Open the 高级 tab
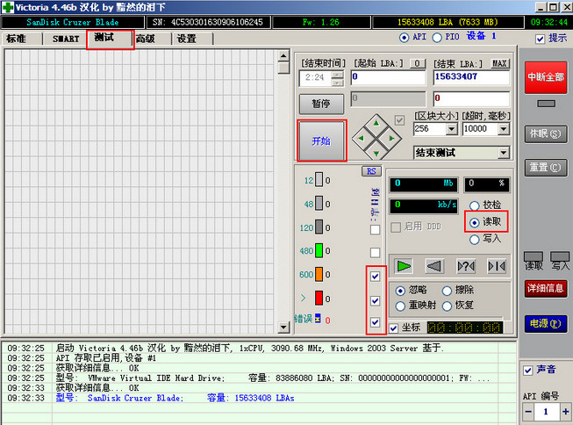Viewport: 573px width, 425px height. [x=146, y=39]
